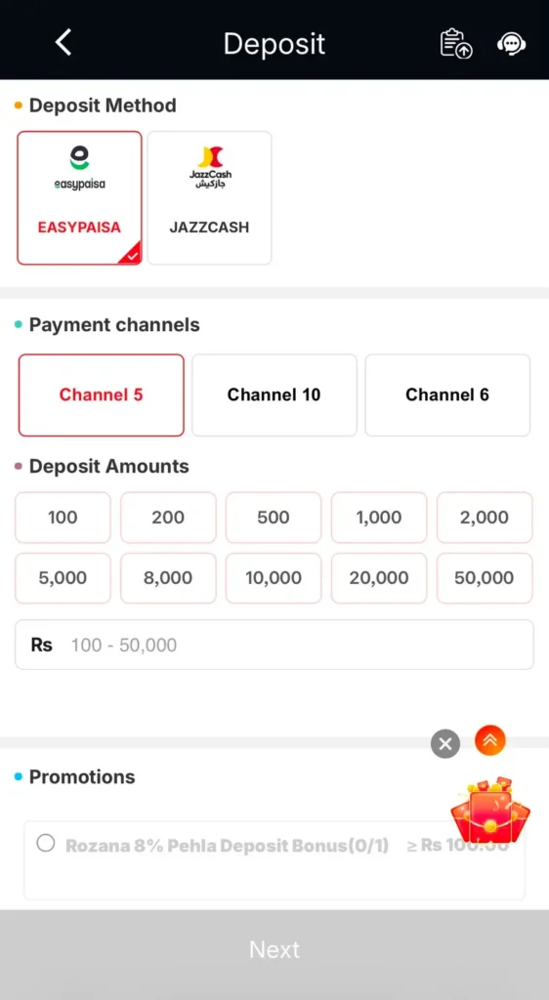Select Rozana 8% Pehla Deposit Bonus radio
This screenshot has height=1000, width=549.
45,843
